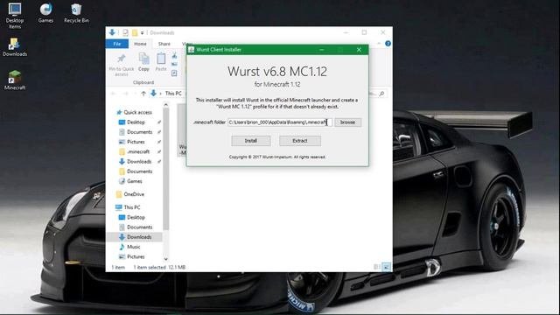
Task: Close the Wurst Client Installer window
Action: (359, 50)
